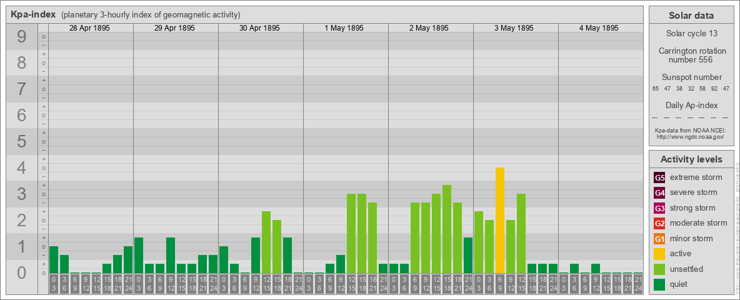Click the 21-24 hour label under 4 May
740x300 pixels.
click(638, 284)
